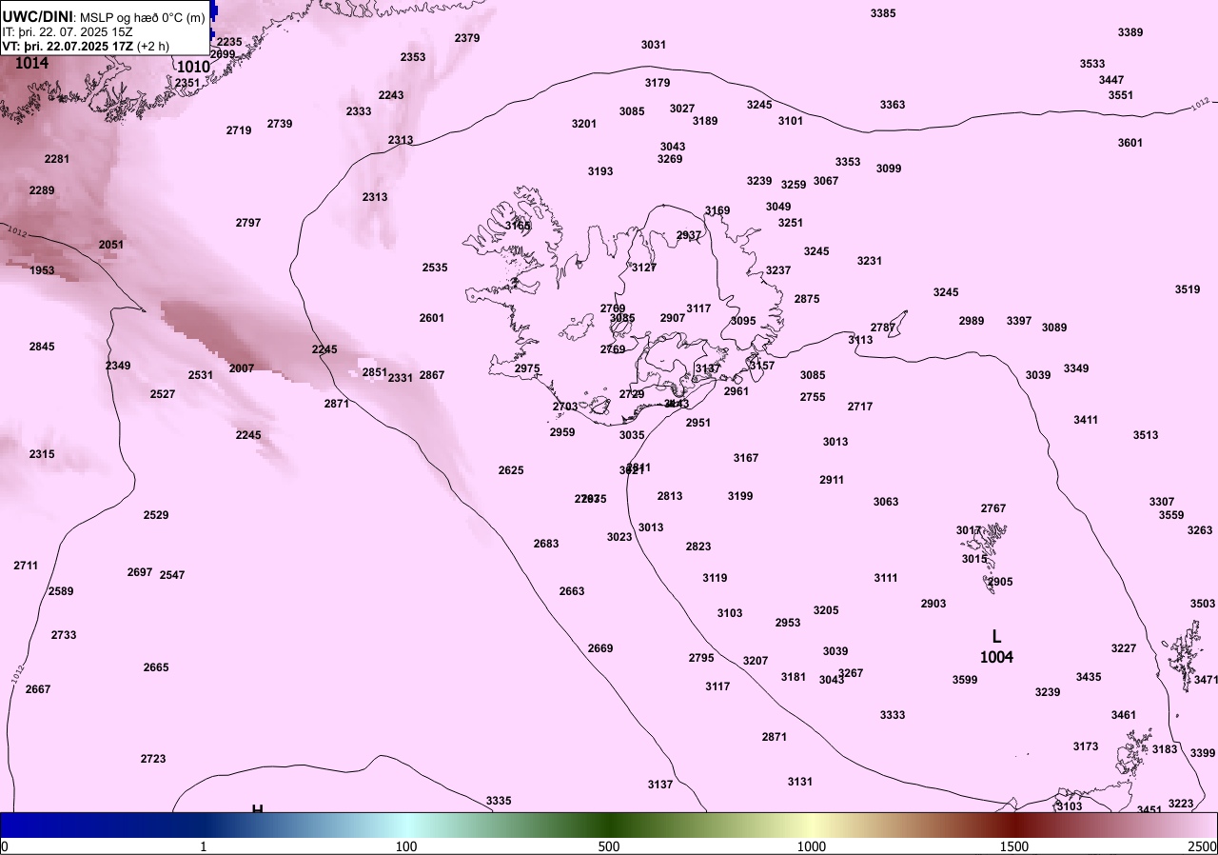Click the height value 2665
The image size is (1218, 855).
(156, 667)
